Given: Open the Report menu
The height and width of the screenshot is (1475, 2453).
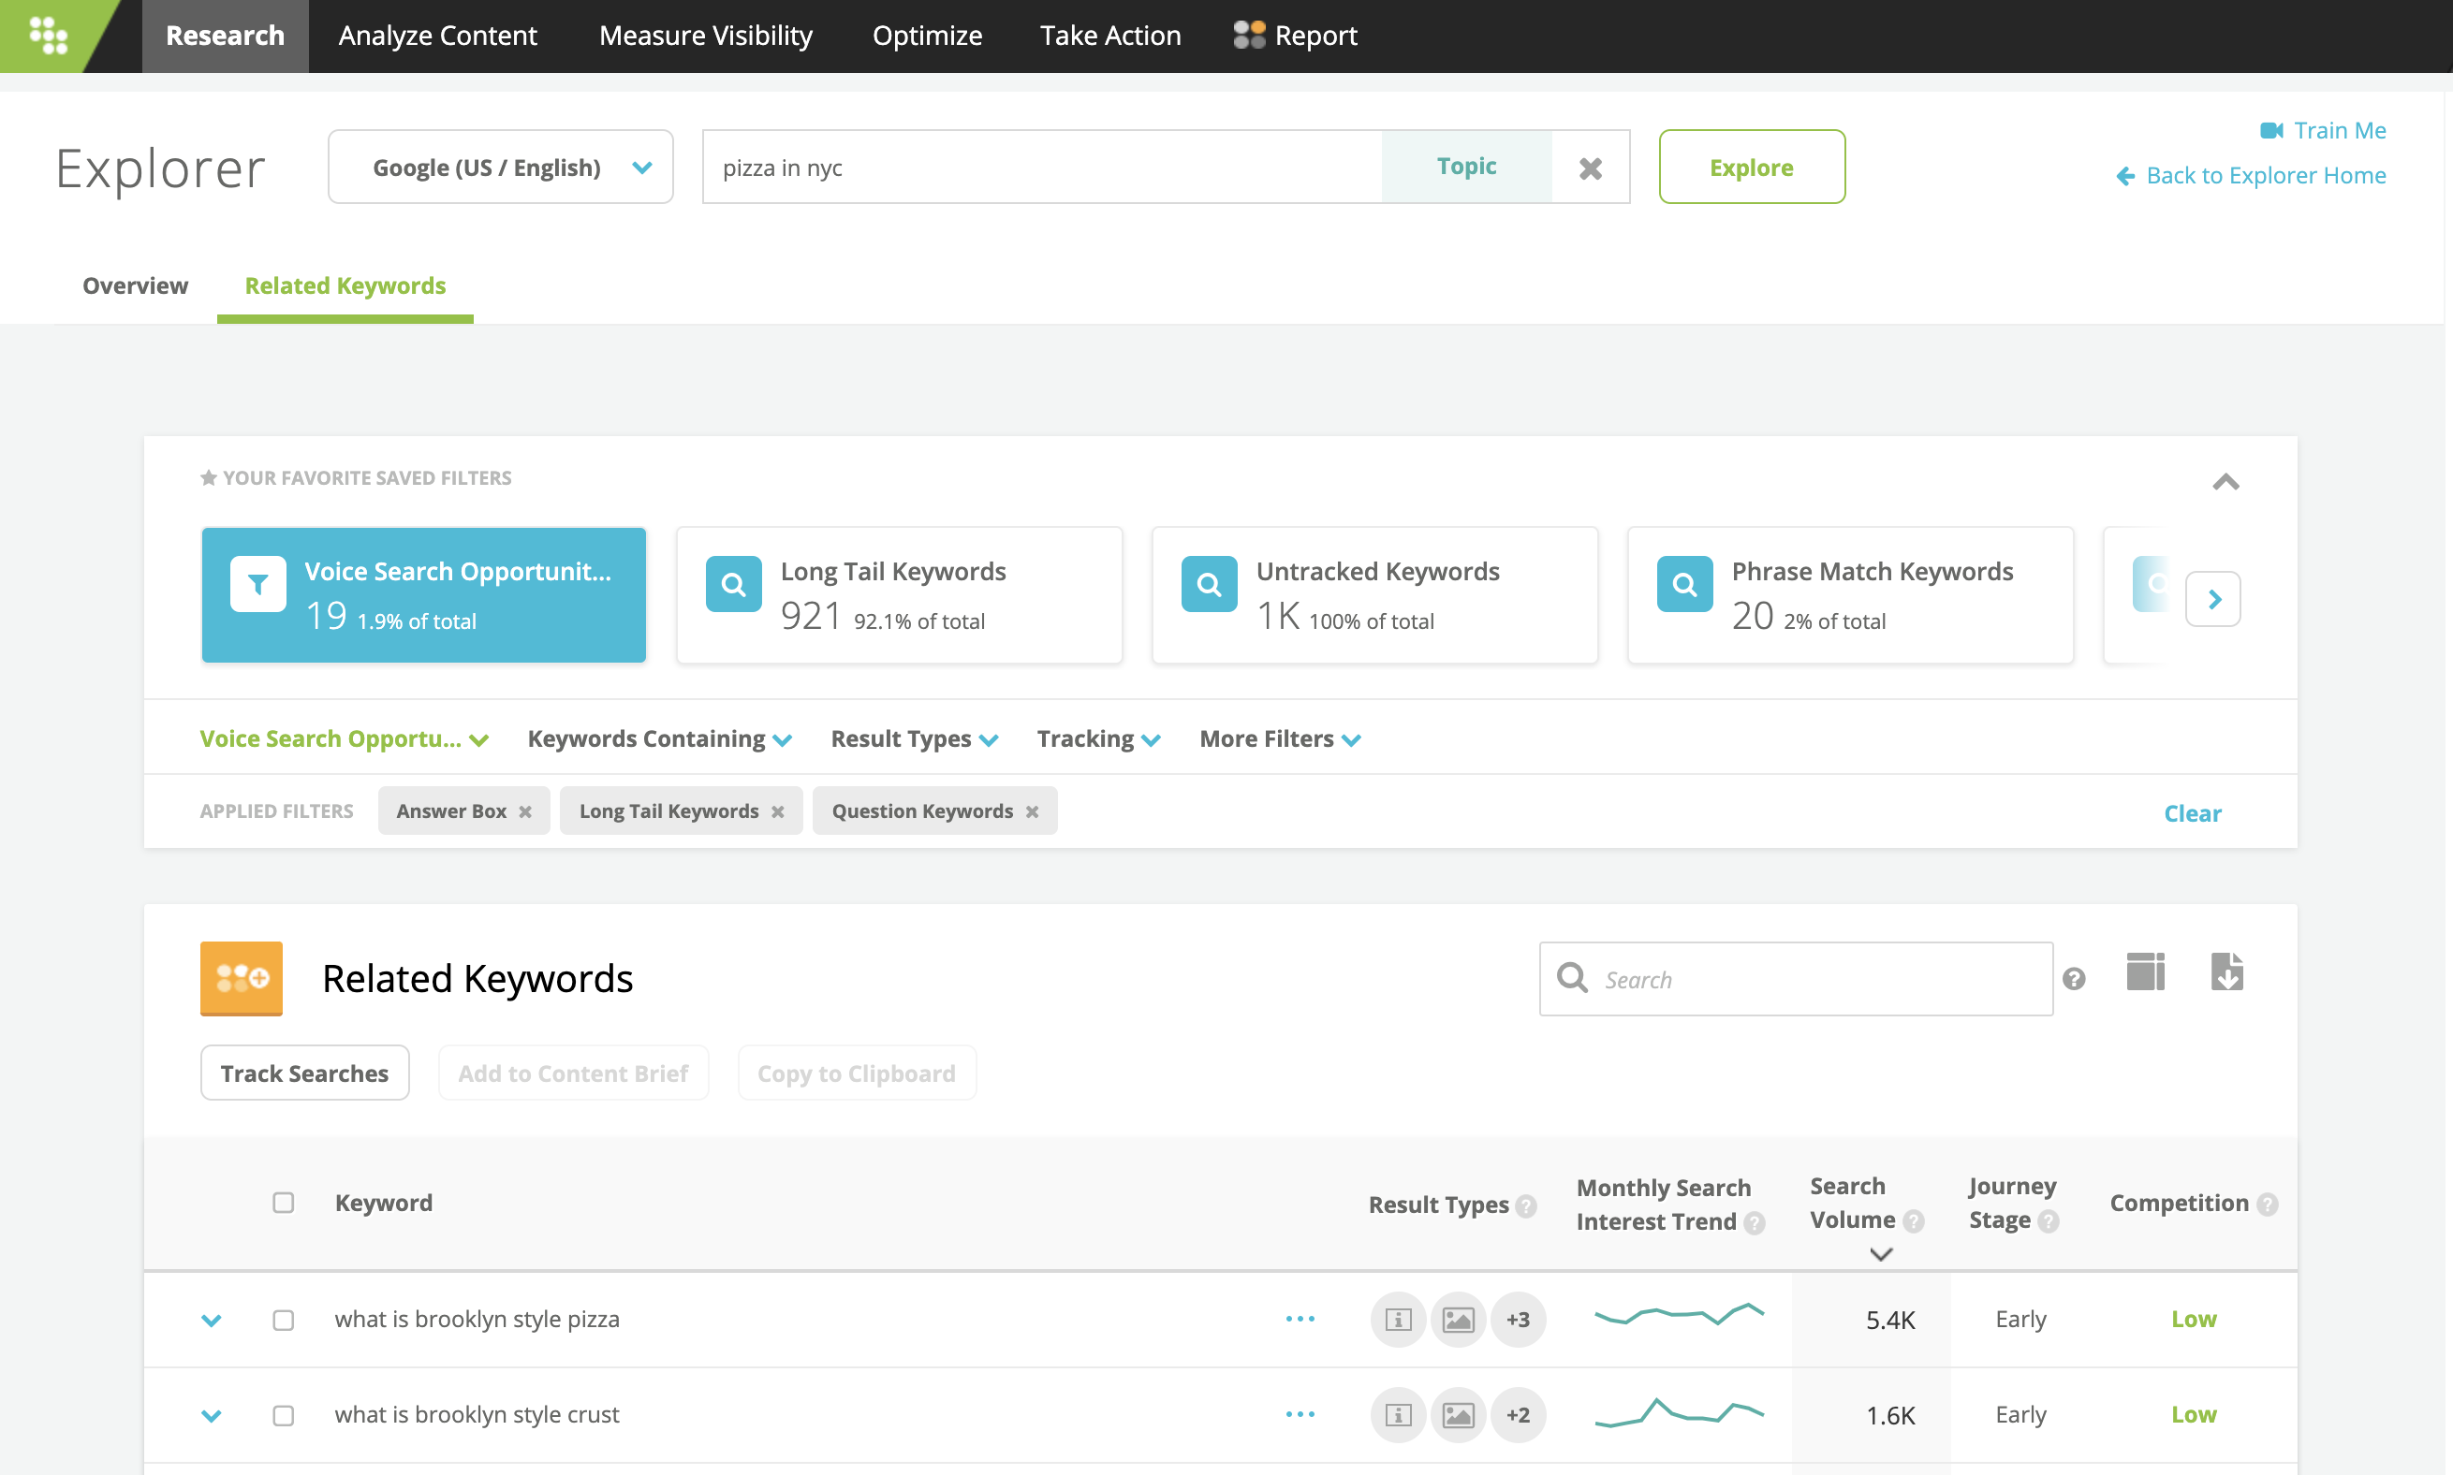Looking at the screenshot, I should click(x=1295, y=36).
